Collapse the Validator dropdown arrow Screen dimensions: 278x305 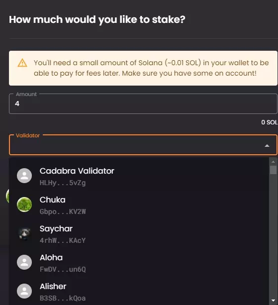pyautogui.click(x=267, y=145)
